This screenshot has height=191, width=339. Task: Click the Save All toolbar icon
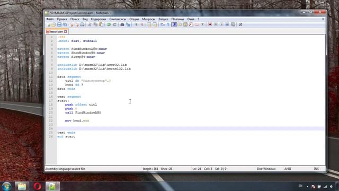65,25
